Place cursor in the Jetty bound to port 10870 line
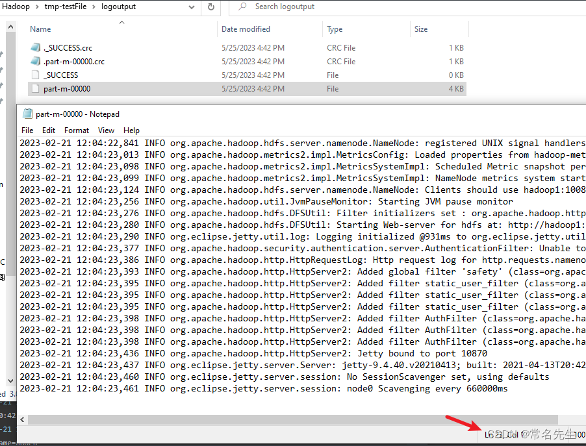The height and width of the screenshot is (446, 586). [x=253, y=353]
